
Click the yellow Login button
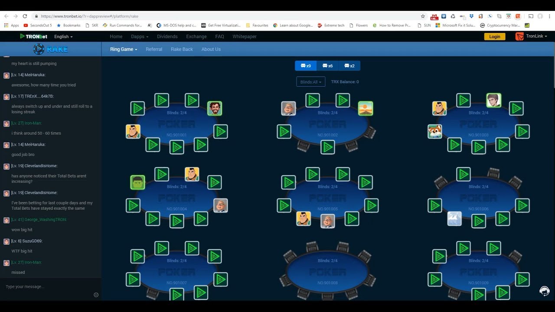tap(495, 36)
